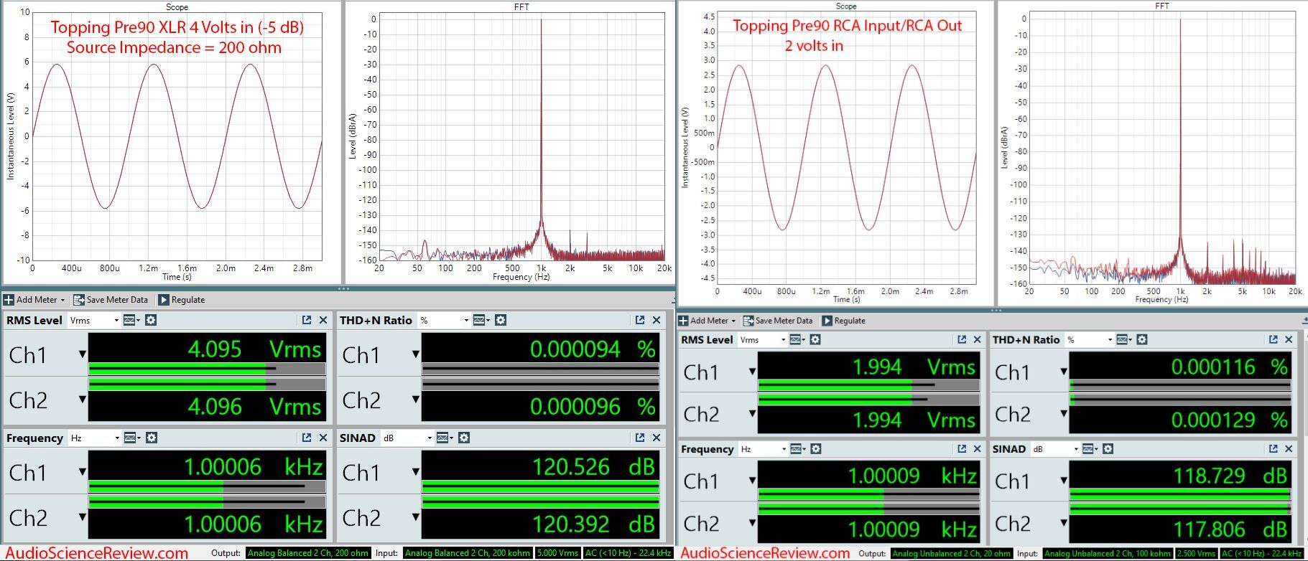Expand Ch2 arrow in XLR THD+N Ratio meter
Viewport: 1308px width, 561px height.
(x=416, y=398)
